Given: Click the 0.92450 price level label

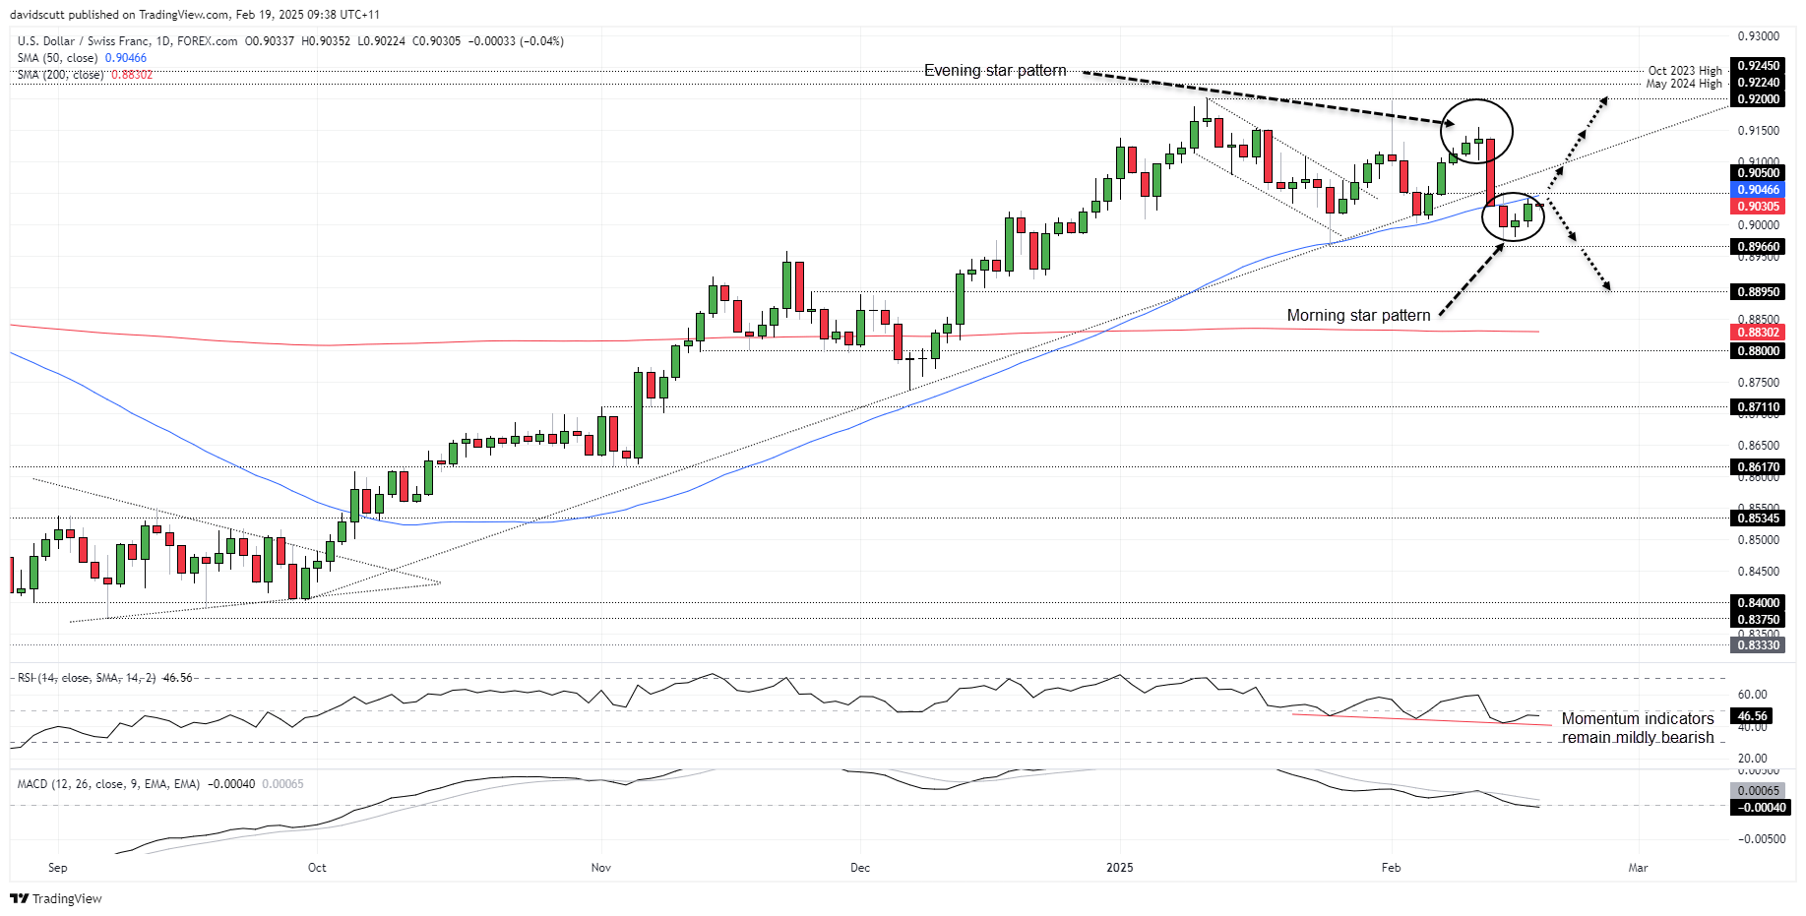Looking at the screenshot, I should tap(1758, 66).
